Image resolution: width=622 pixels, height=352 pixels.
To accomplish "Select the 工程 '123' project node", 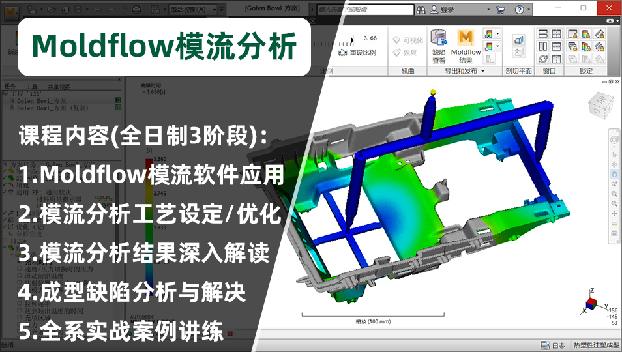I will coord(25,94).
